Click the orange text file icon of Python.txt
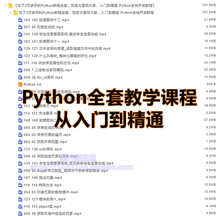 click(20, 85)
